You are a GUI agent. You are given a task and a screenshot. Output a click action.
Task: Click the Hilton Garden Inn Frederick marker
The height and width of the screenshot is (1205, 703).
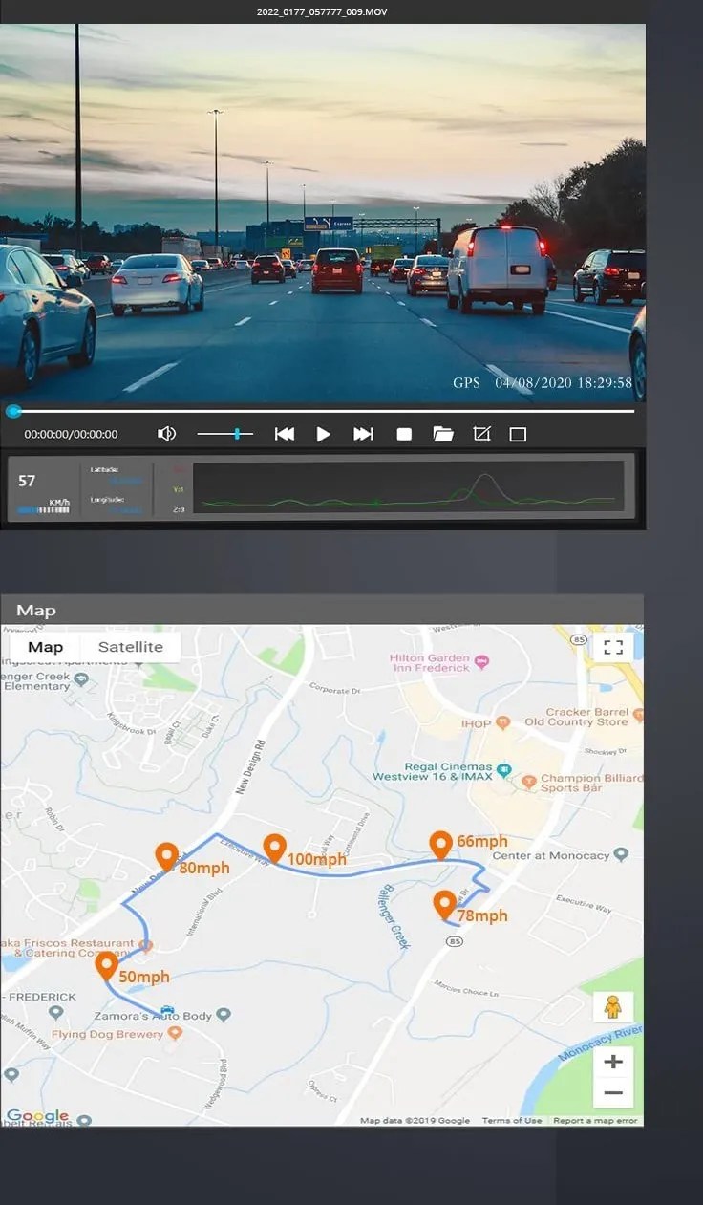[x=482, y=661]
